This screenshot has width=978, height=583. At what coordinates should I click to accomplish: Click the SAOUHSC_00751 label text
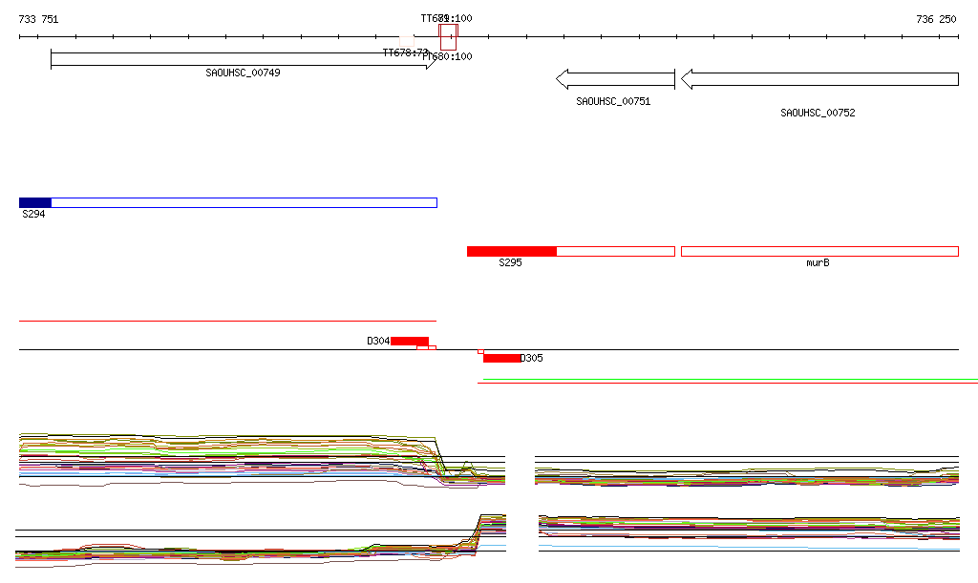pyautogui.click(x=613, y=101)
